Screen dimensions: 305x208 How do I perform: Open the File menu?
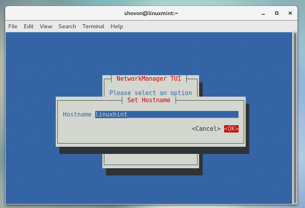click(x=13, y=26)
